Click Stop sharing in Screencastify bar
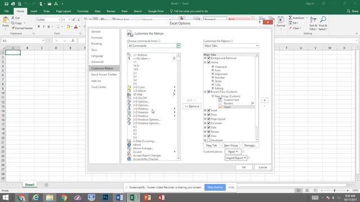This screenshot has height=202, width=360. pyautogui.click(x=215, y=187)
